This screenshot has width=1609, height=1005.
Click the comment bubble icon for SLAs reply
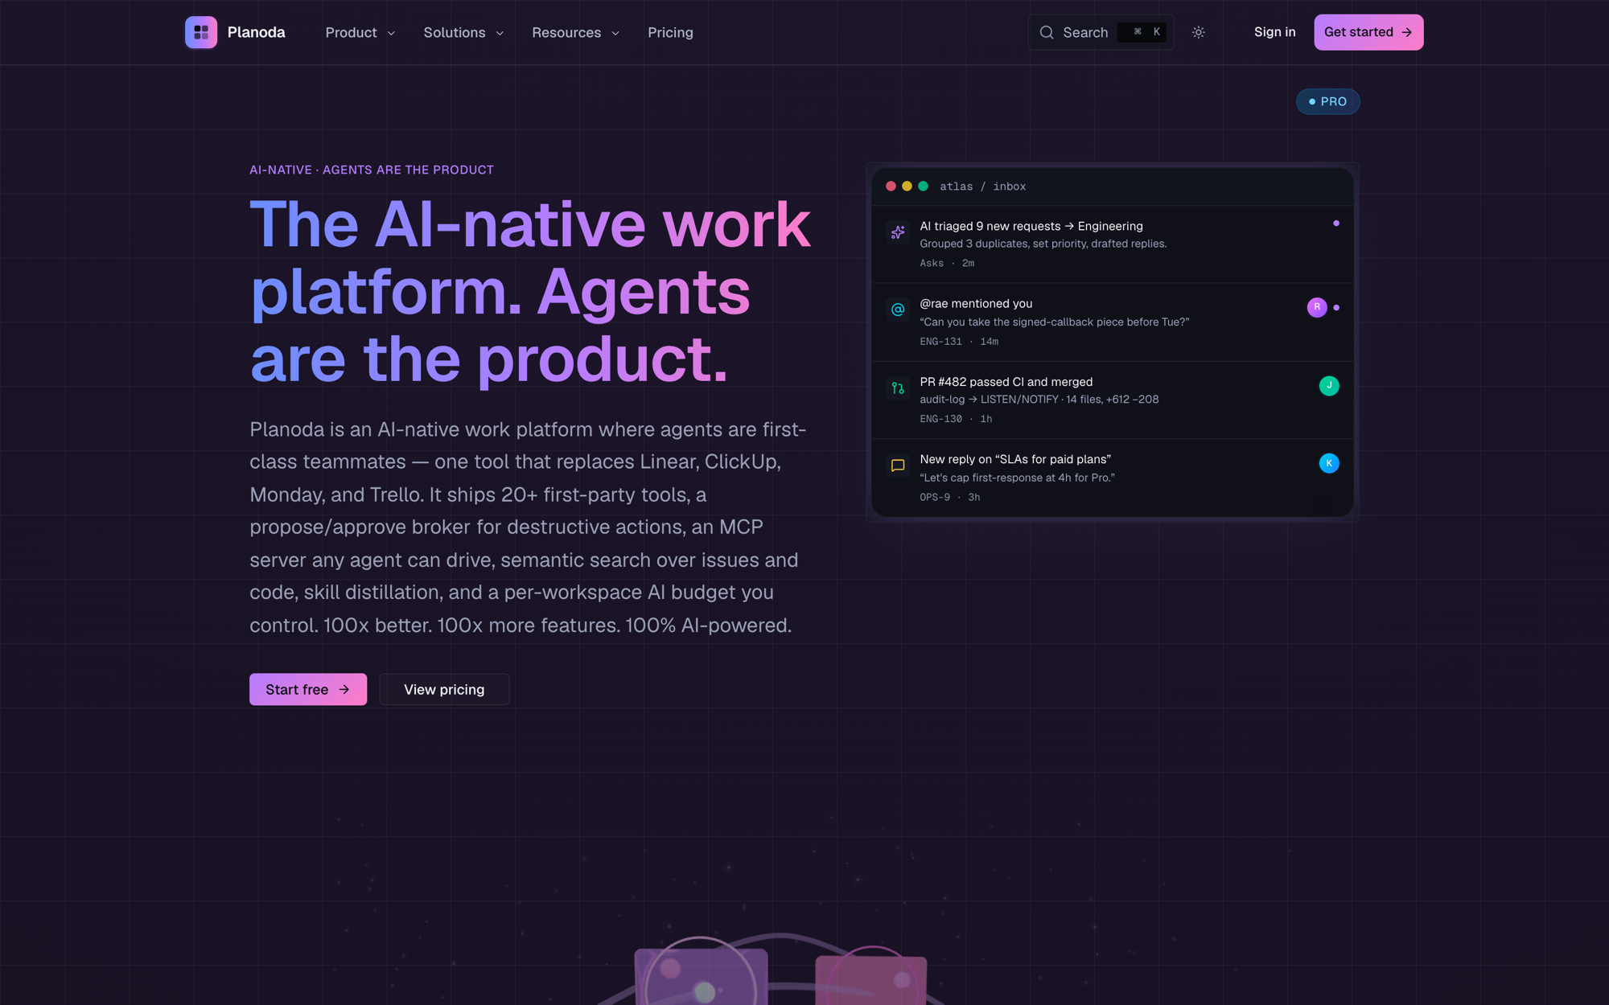coord(898,466)
